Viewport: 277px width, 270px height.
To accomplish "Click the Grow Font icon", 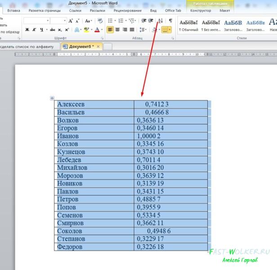I will (71, 21).
